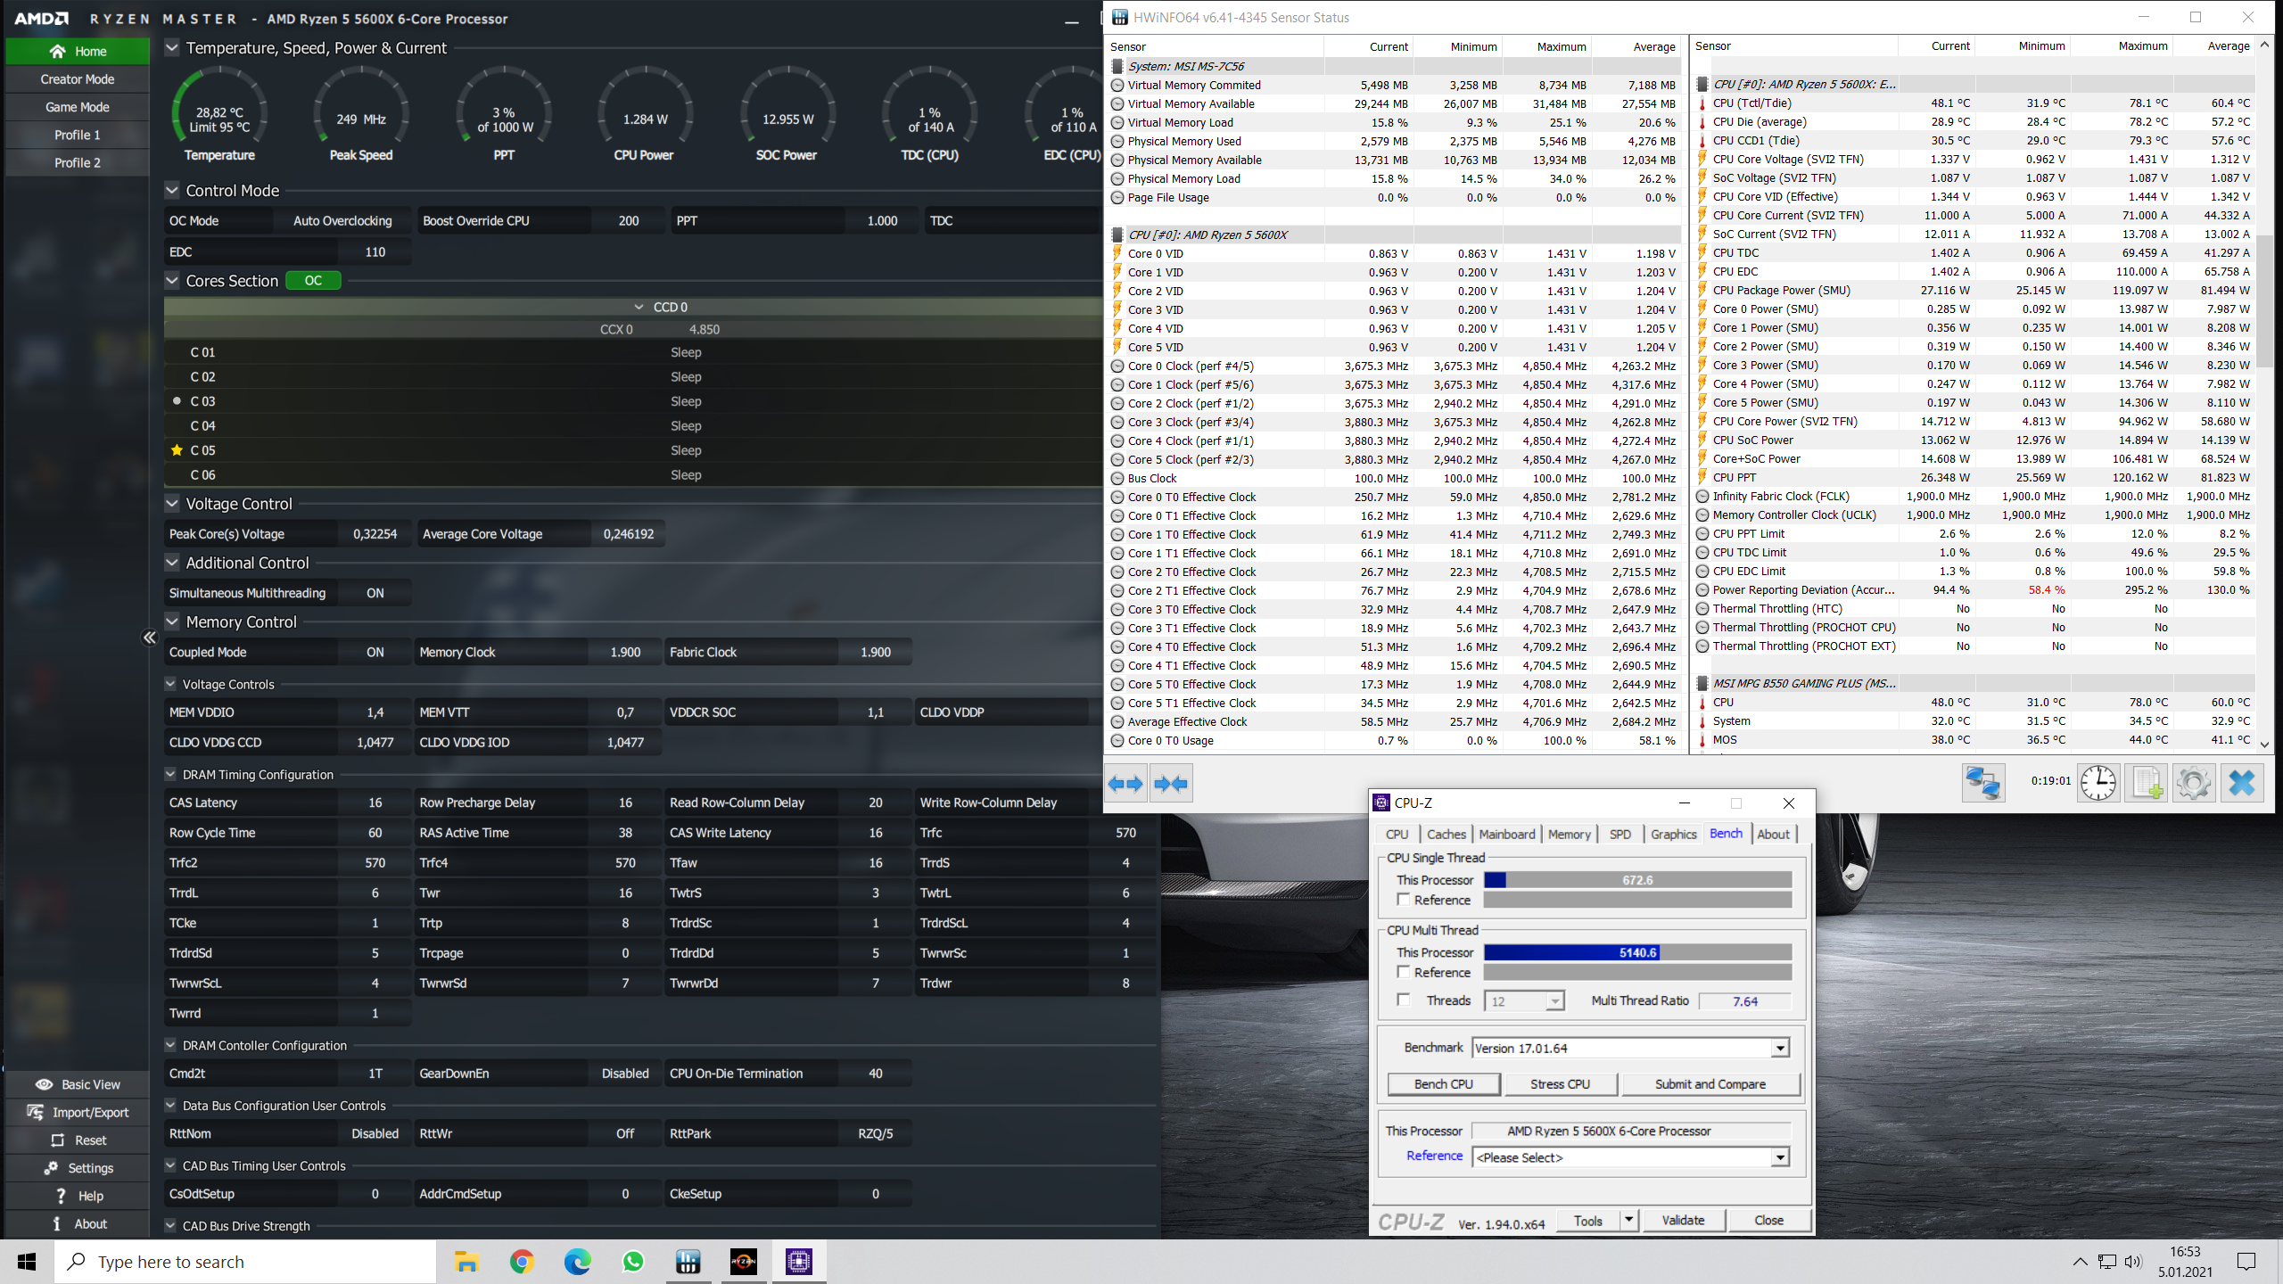
Task: Open the volume speaker tray icon
Action: pyautogui.click(x=2132, y=1261)
